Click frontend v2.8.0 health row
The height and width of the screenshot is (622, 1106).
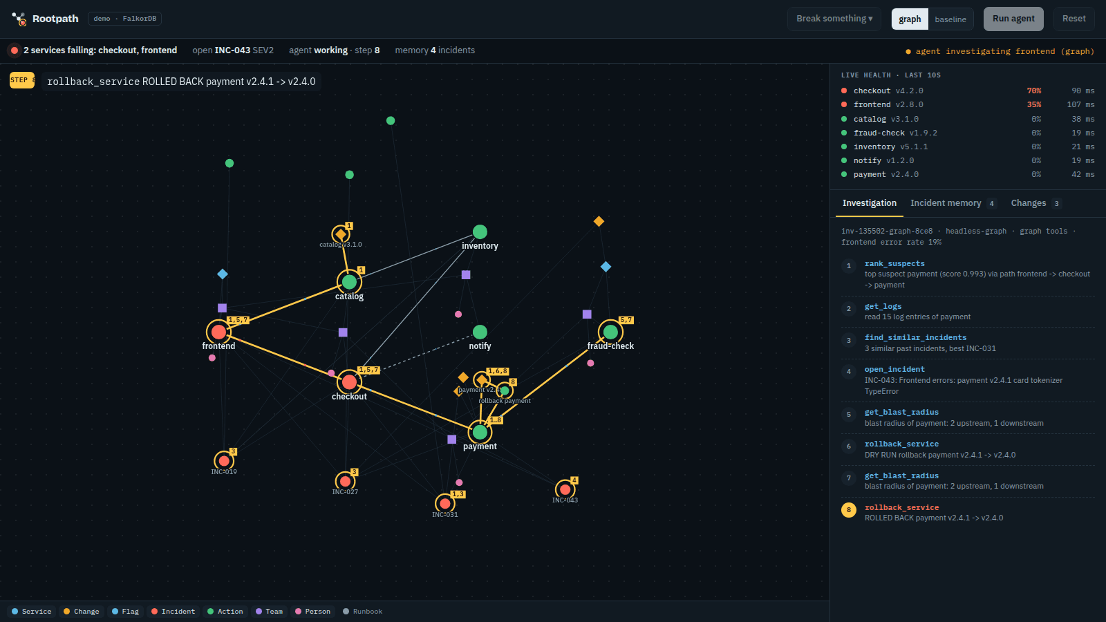coord(968,104)
